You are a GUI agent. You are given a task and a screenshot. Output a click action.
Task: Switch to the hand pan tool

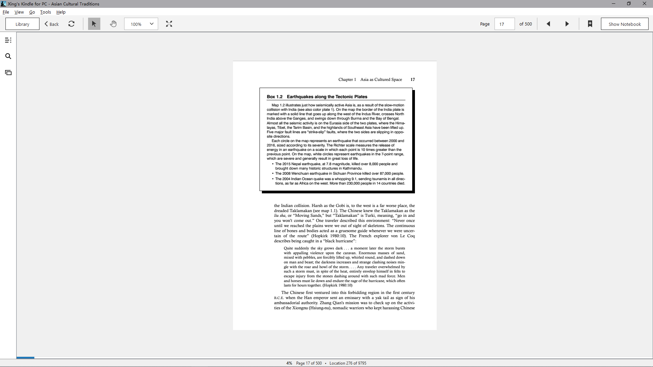113,24
